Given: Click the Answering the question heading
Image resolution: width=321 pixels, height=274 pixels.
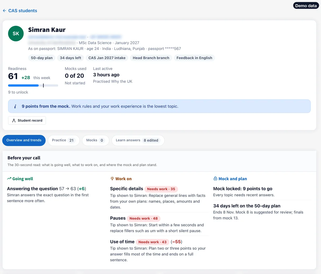Looking at the screenshot, I should 32,189.
